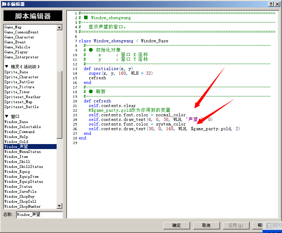Screen dimensions: 282x233
Task: Select highlighted Window_声望 script
Action: click(30, 147)
